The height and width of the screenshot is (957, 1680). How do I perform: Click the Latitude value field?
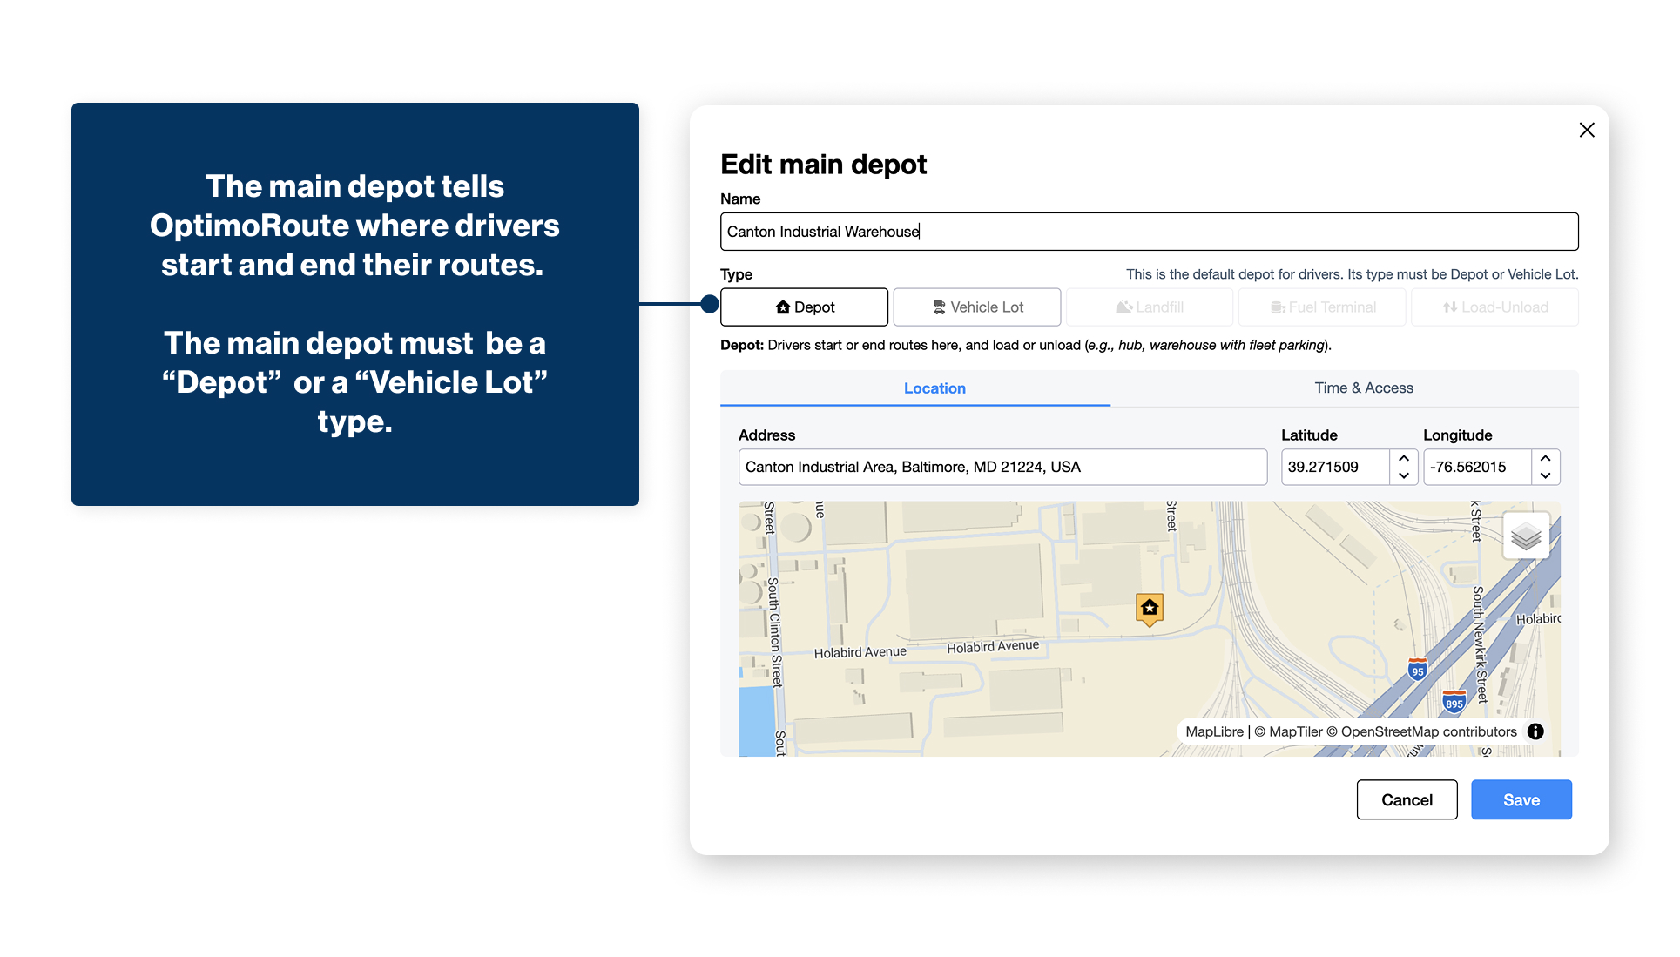point(1335,467)
